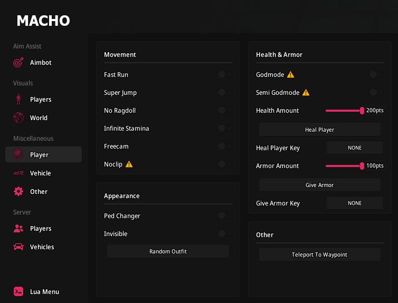
Task: Enable the Fast Run toggle
Action: [x=225, y=75]
